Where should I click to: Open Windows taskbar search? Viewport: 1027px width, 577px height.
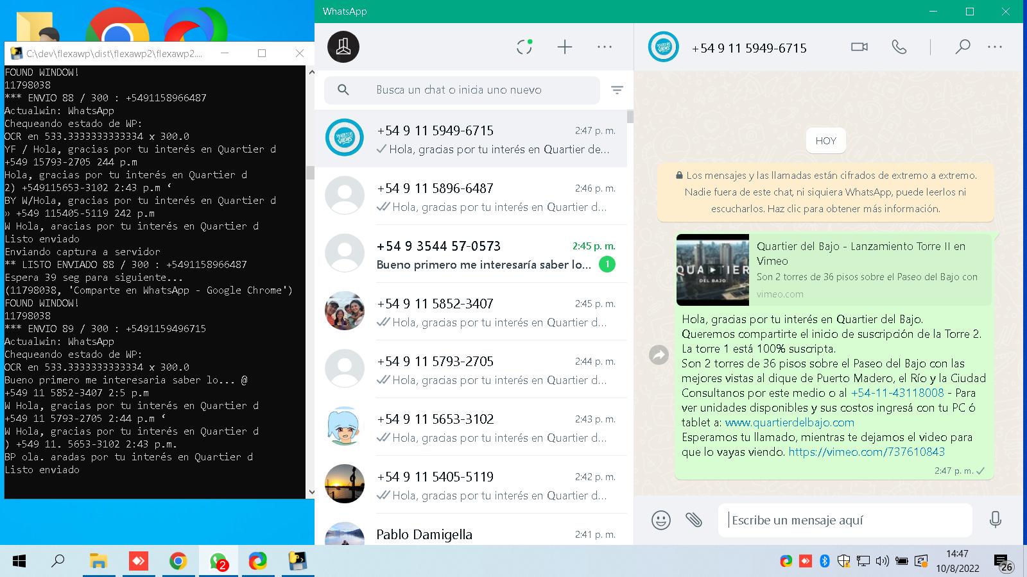pyautogui.click(x=58, y=562)
